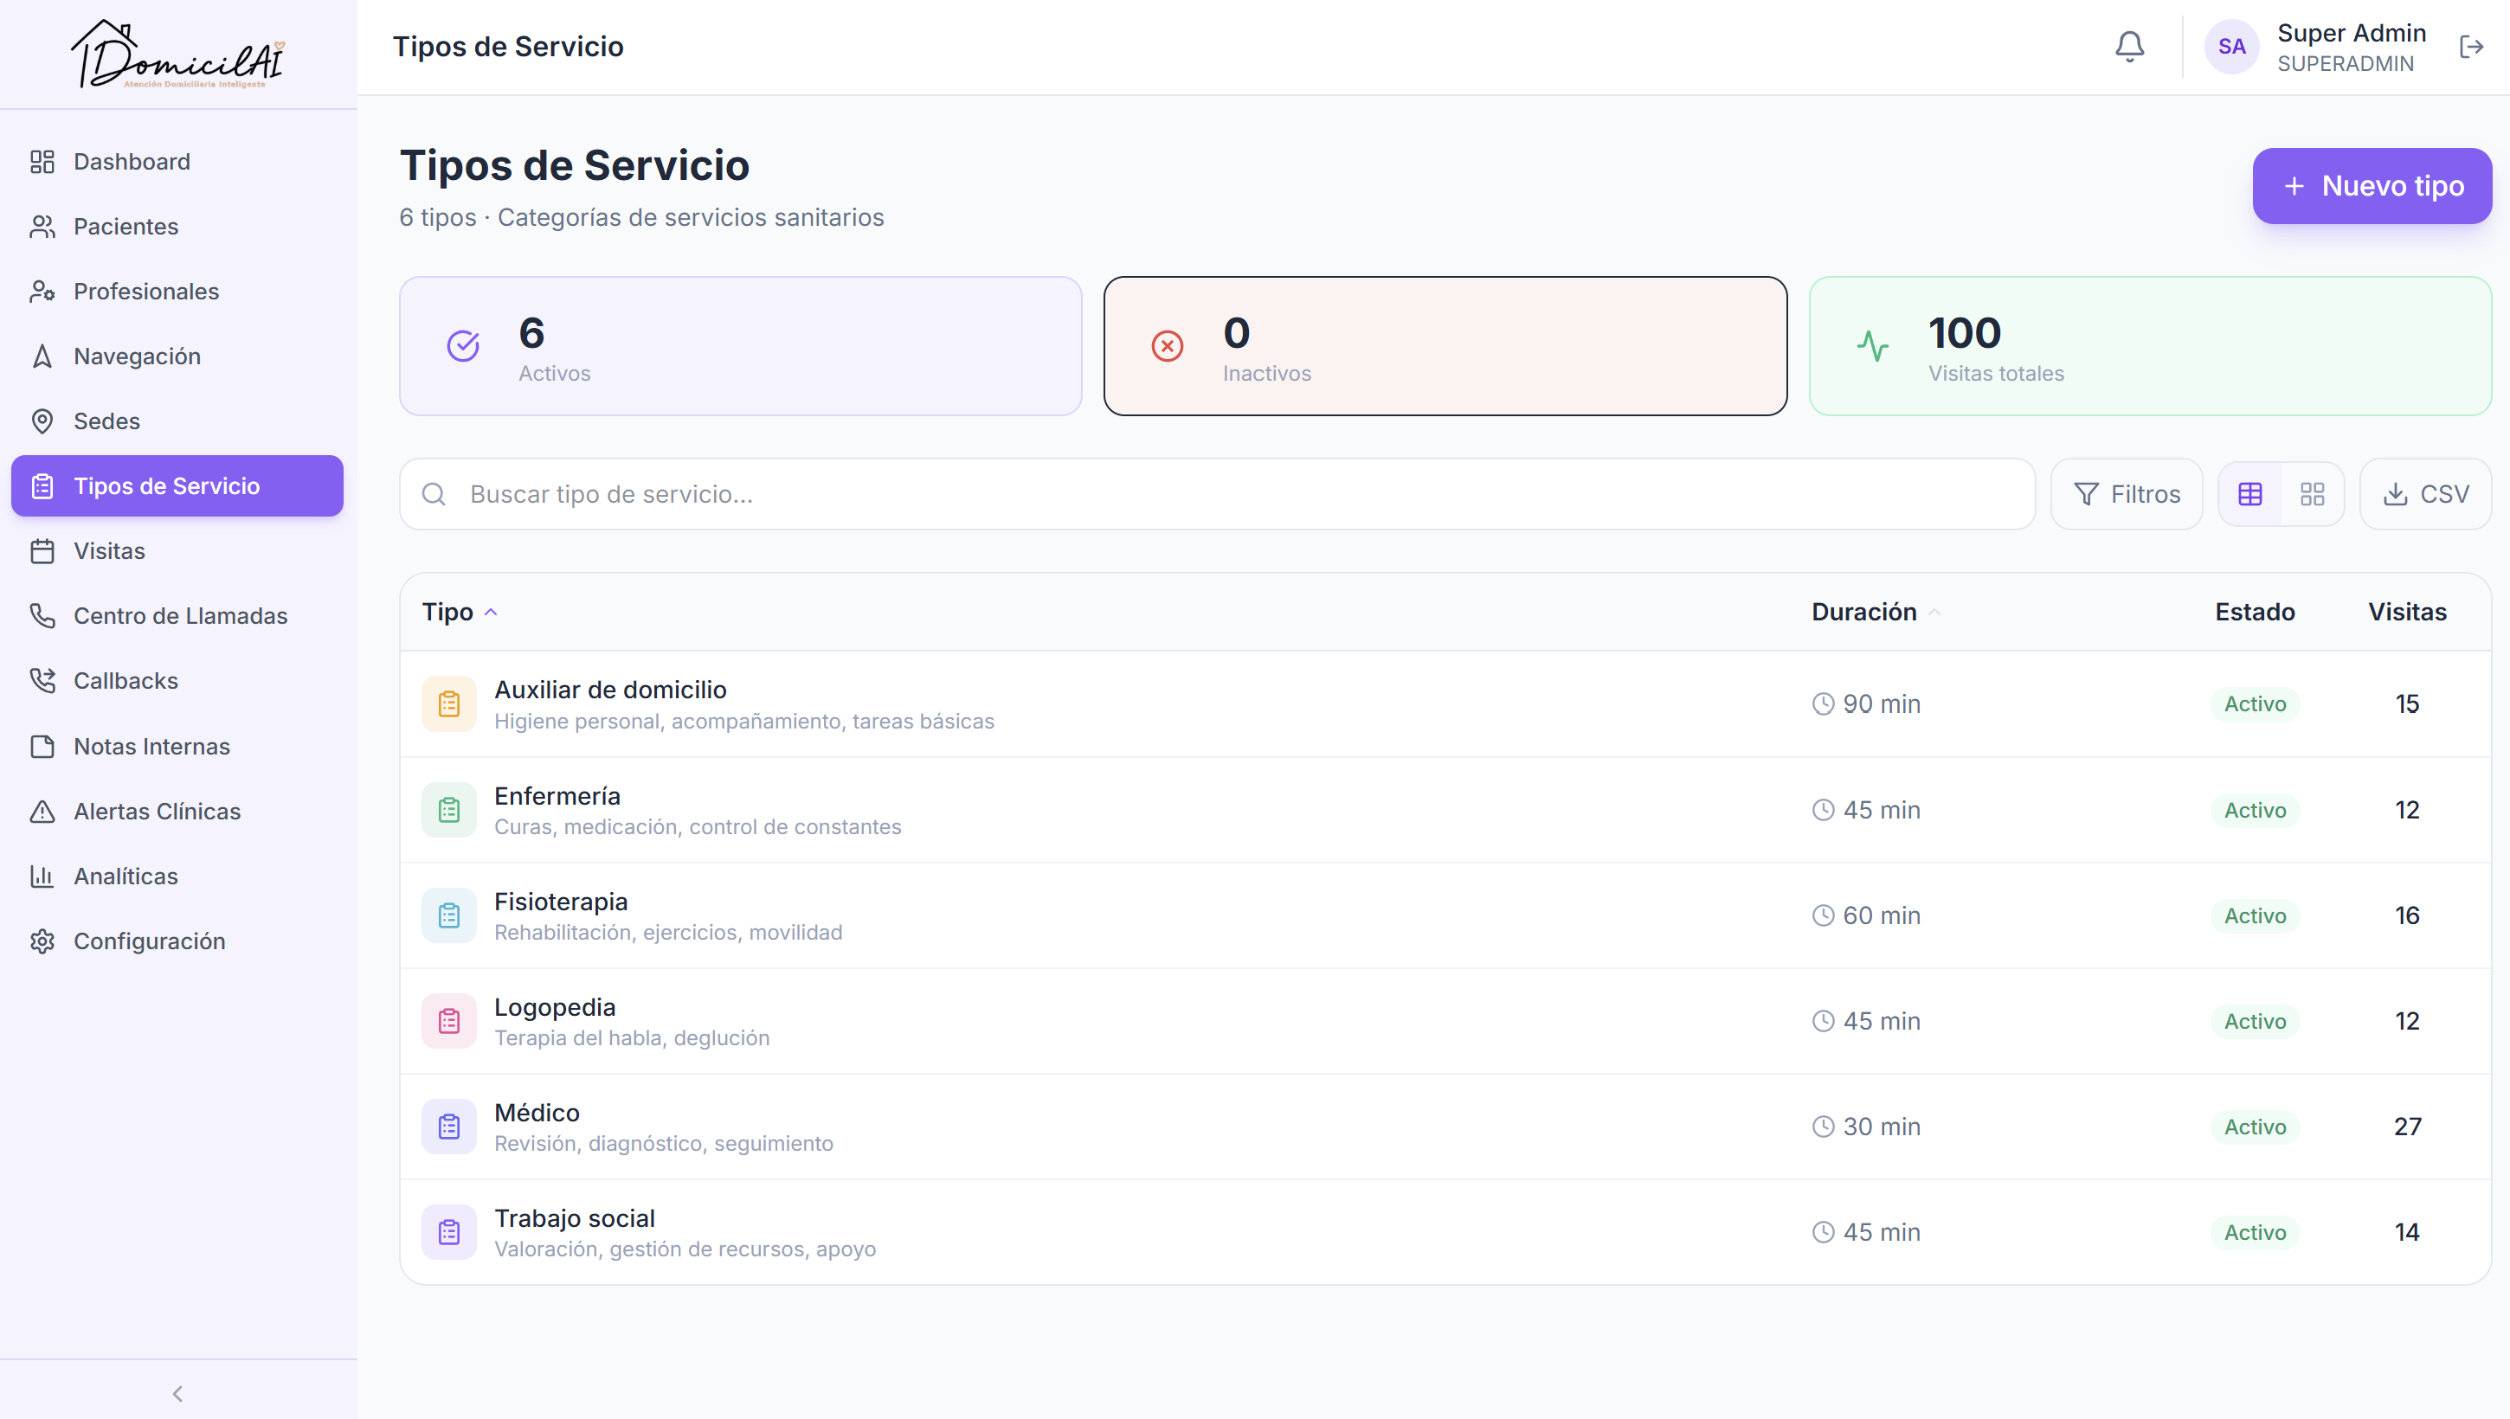Collapse the sidebar with the chevron
This screenshot has height=1419, width=2510.
point(177,1394)
